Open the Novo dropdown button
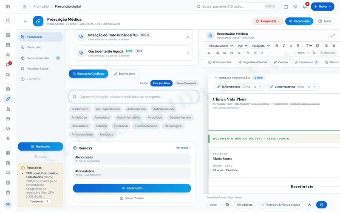The image size is (340, 212). pyautogui.click(x=323, y=6)
